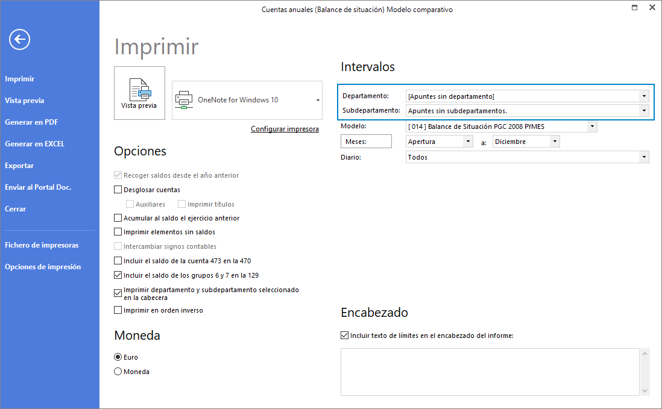Expand the Diario dropdown
Viewport: 662px width, 409px height.
click(644, 157)
